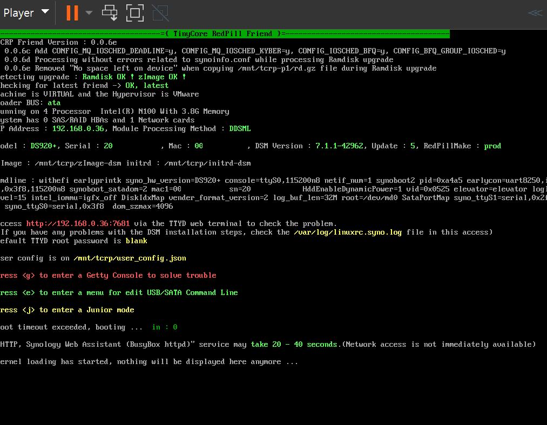Click the greyed-out Unity mode icon
Viewport: 547px width, 425px height.
[160, 12]
